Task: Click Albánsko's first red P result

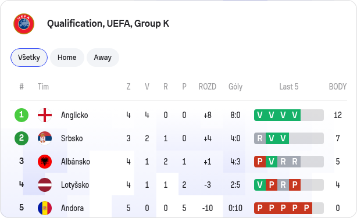Action: click(260, 162)
